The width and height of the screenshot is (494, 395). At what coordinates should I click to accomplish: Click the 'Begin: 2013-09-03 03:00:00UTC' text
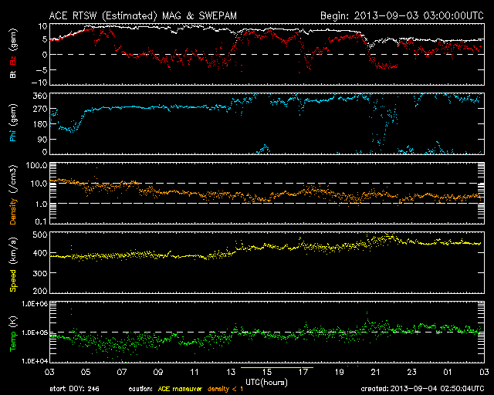(x=401, y=15)
